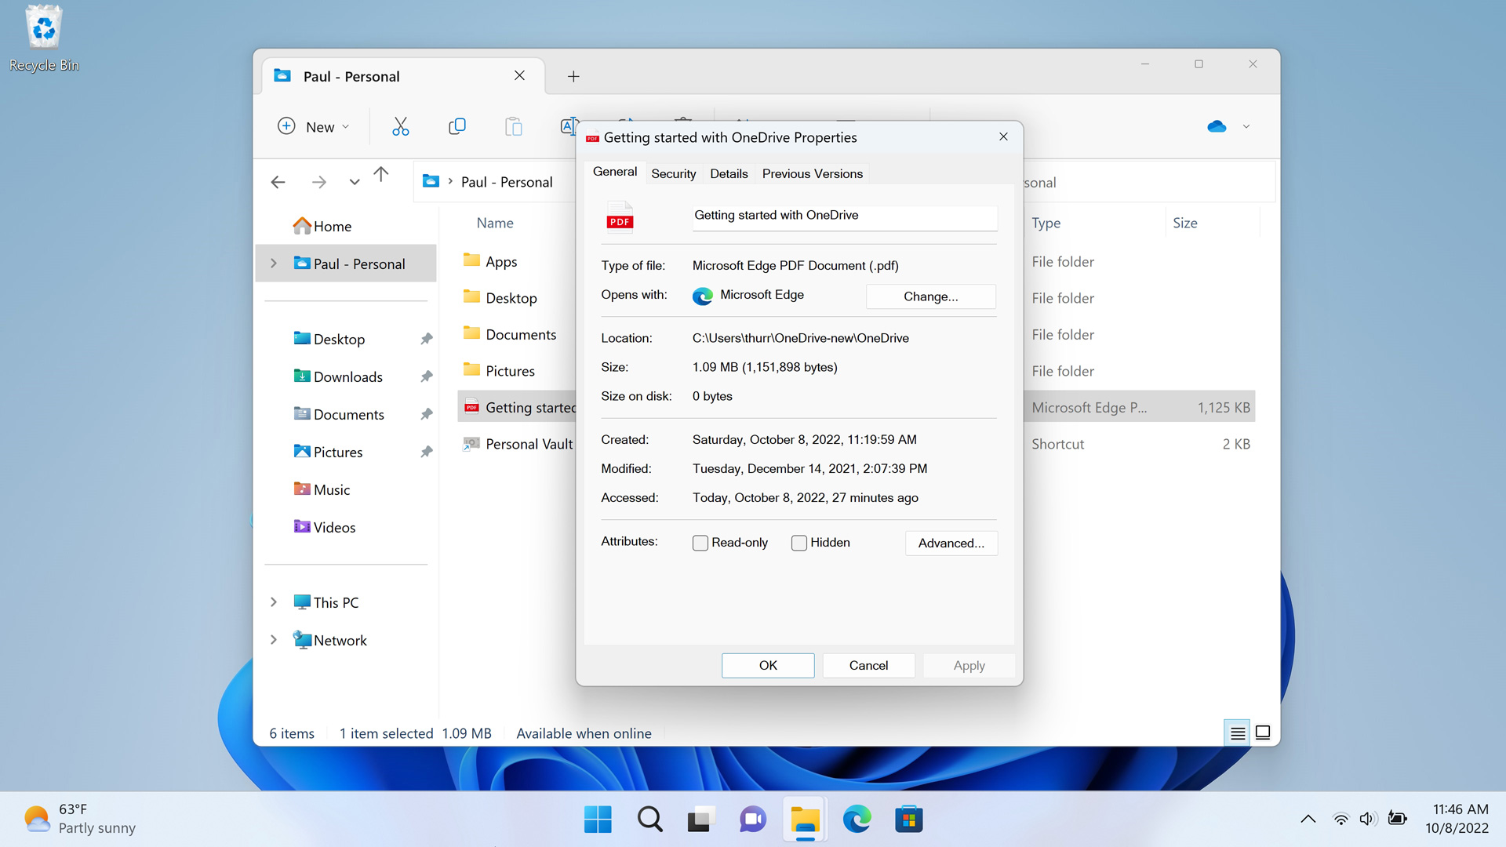Click the file name text field
The image size is (1506, 847).
coord(844,216)
